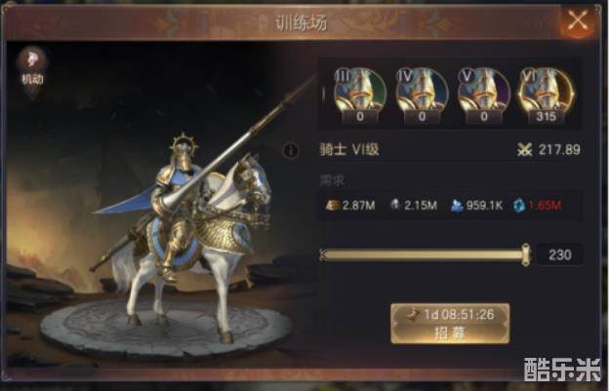The image size is (610, 391).
Task: Click the quantity field showing 230
Action: click(560, 254)
